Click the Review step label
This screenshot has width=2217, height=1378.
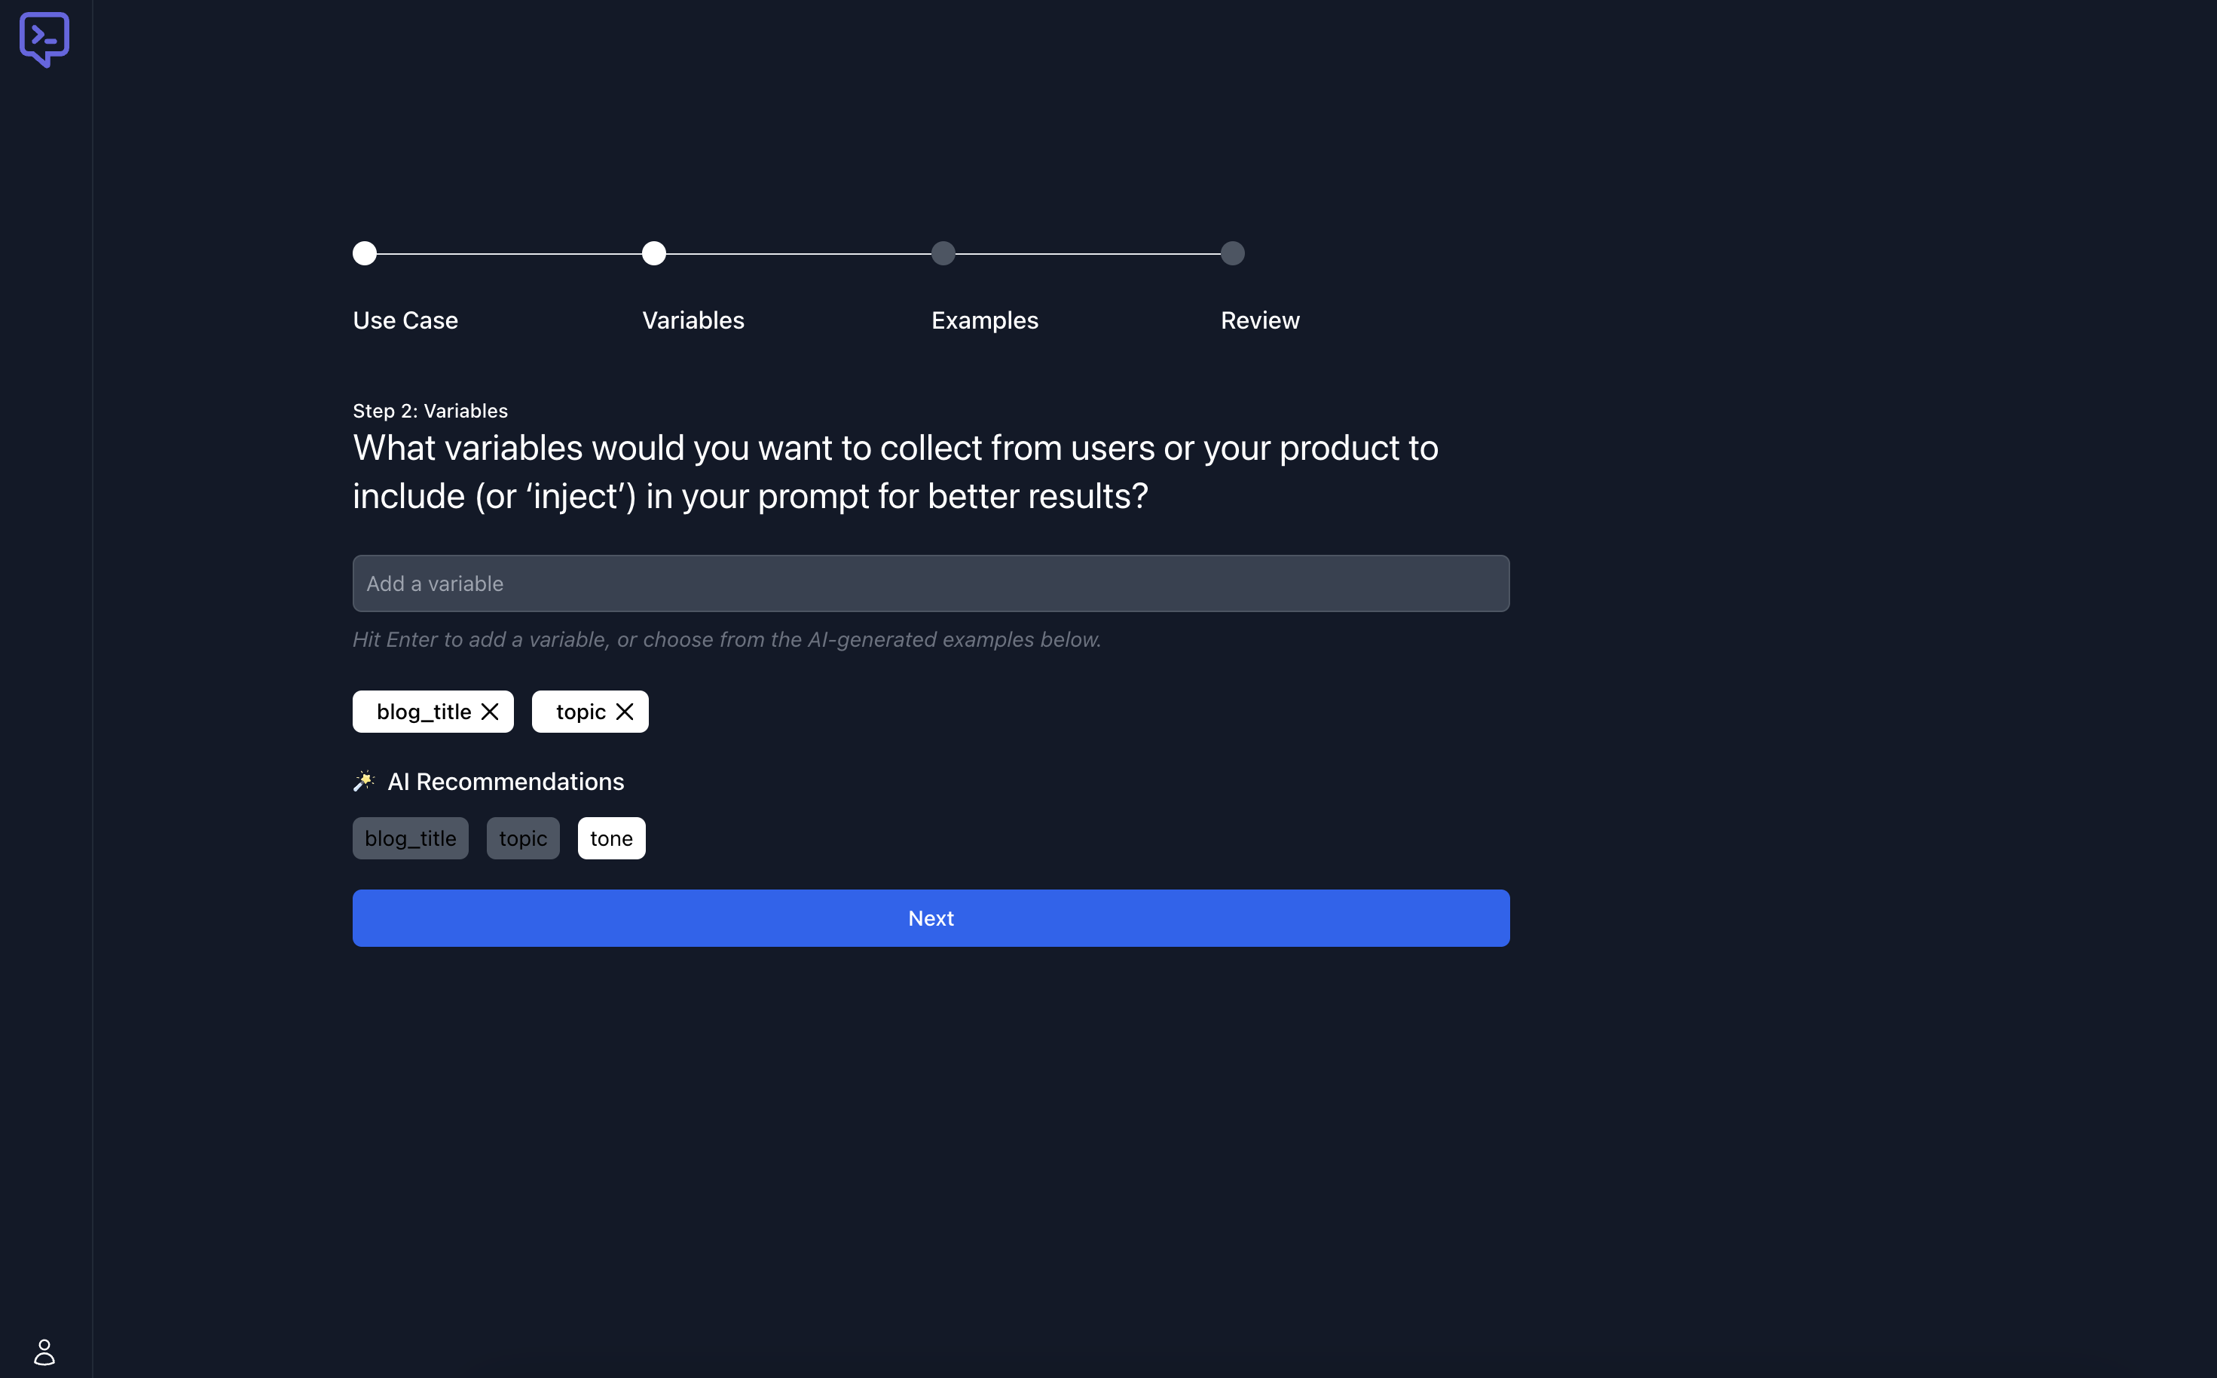pyautogui.click(x=1260, y=321)
